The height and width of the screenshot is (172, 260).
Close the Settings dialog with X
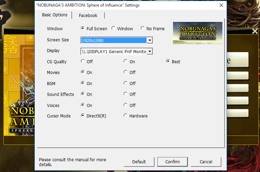[221, 5]
